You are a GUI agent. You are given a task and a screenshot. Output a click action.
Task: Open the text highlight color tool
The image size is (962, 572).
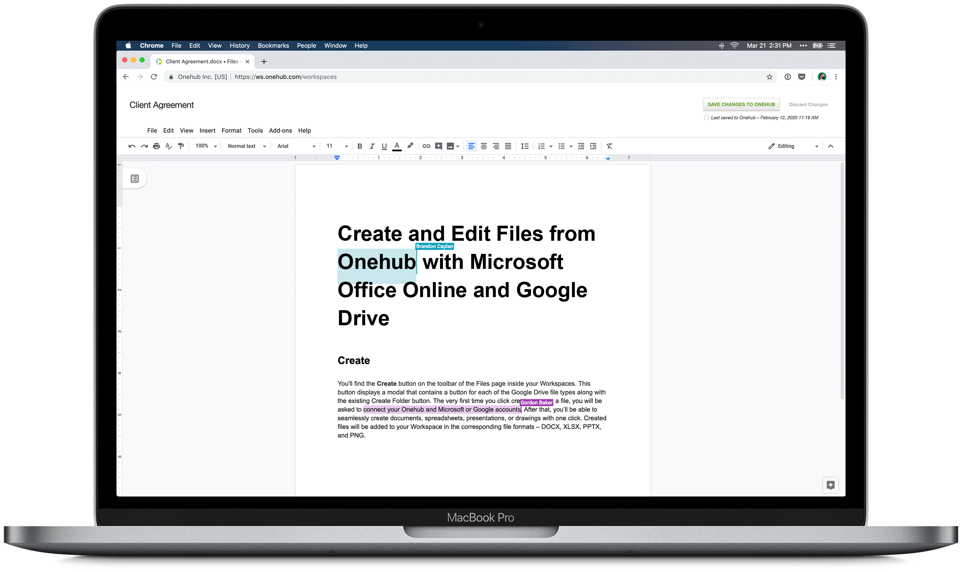tap(410, 146)
